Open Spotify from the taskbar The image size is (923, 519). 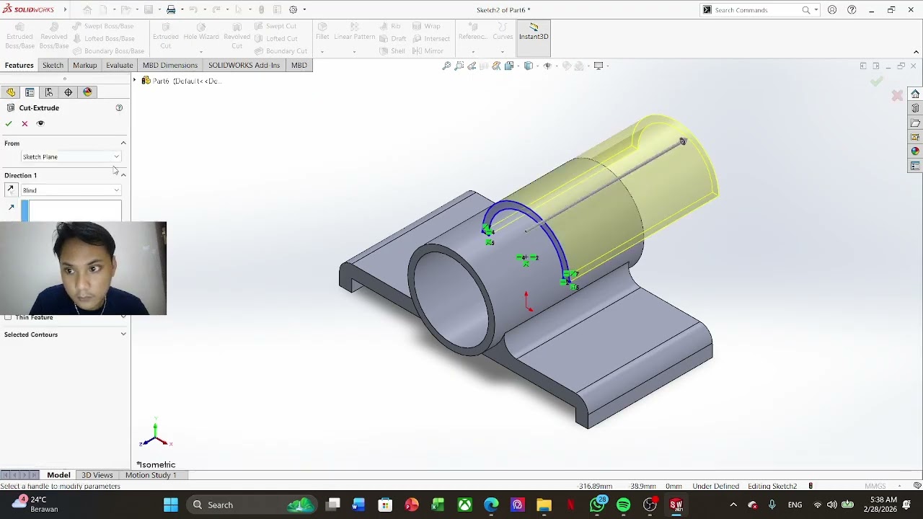[623, 505]
